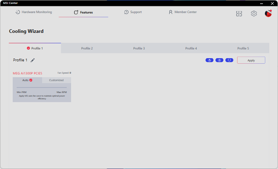This screenshot has height=169, width=278.
Task: Click the red check badge beside Auto
Action: click(31, 80)
